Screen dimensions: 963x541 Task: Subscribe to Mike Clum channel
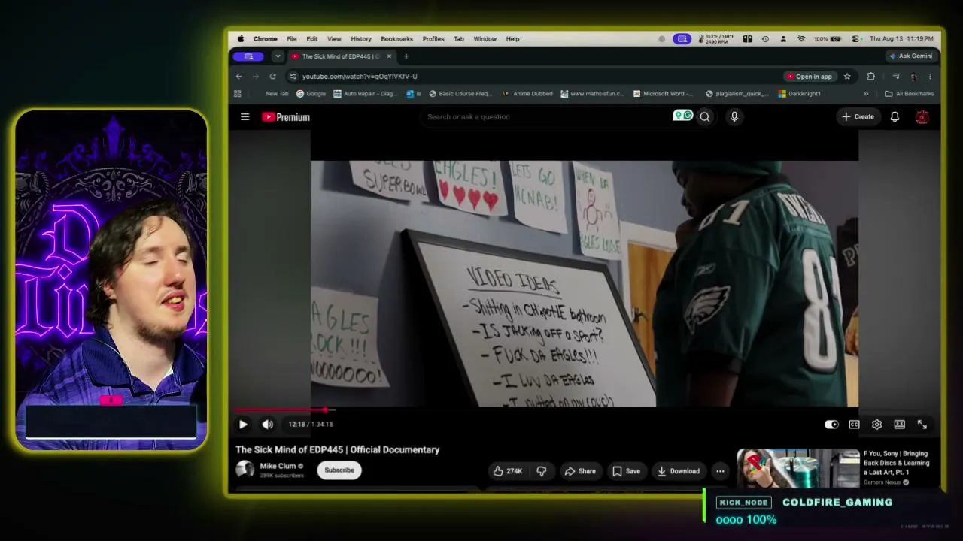339,470
